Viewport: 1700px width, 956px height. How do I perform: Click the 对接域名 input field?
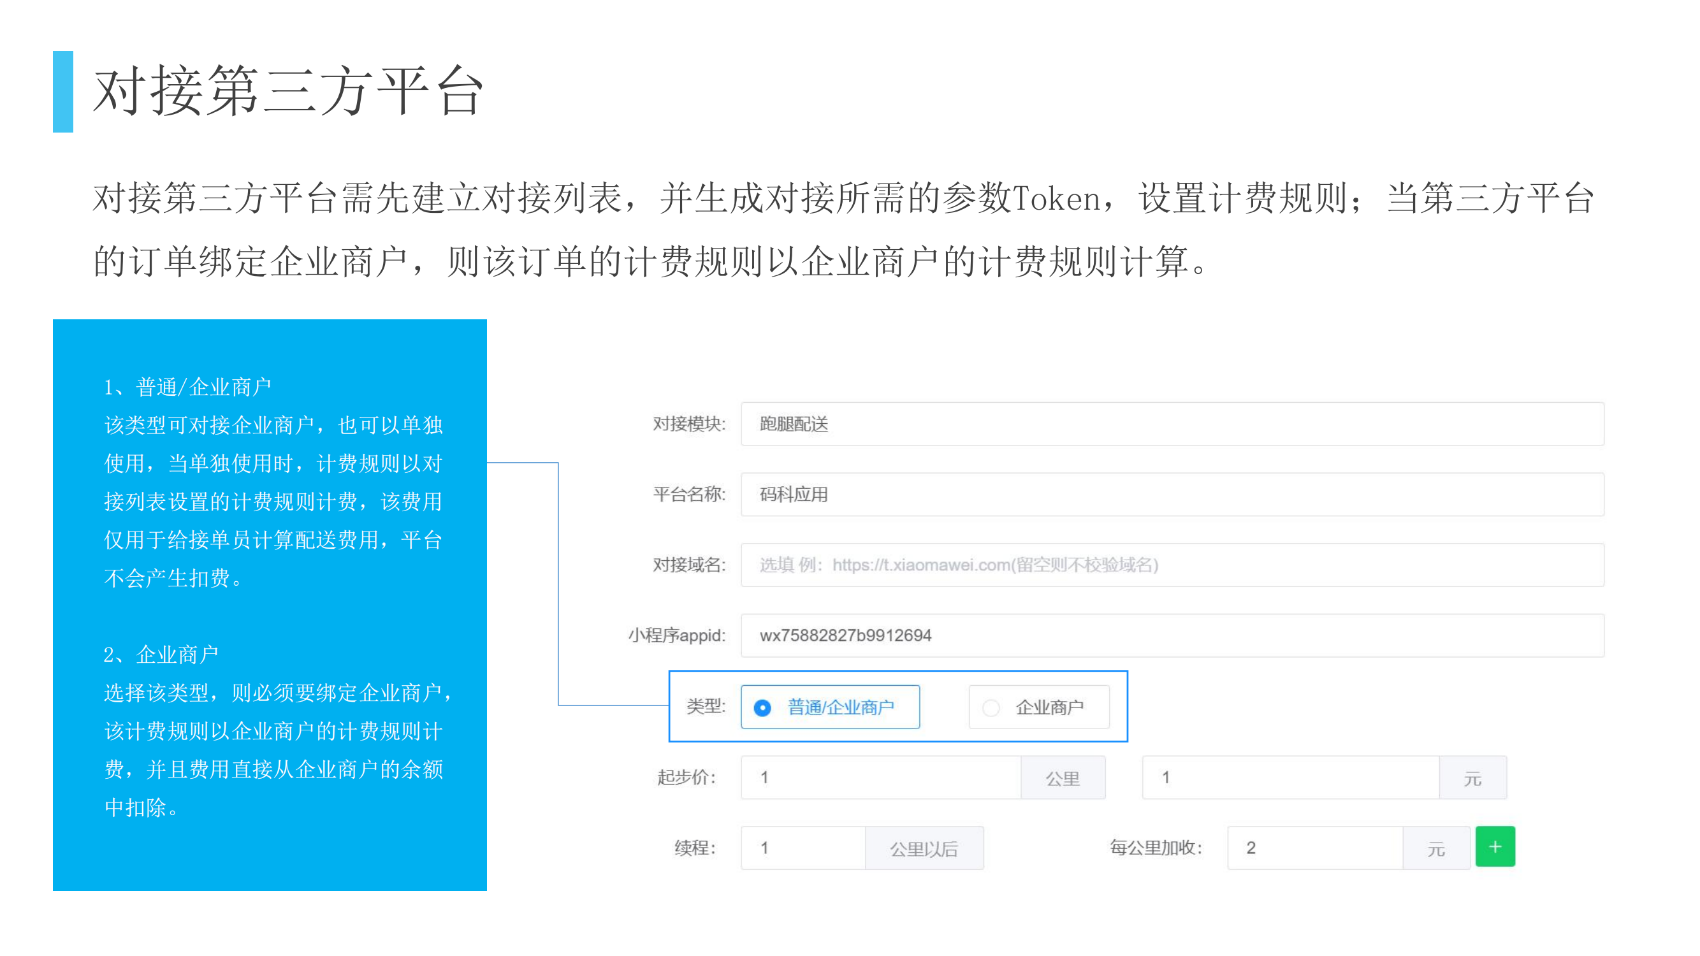pos(1172,565)
